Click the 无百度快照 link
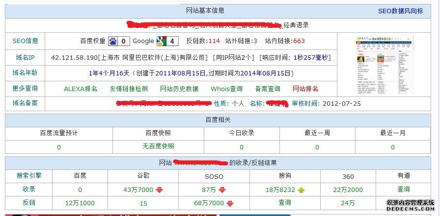The width and height of the screenshot is (440, 216). (158, 146)
